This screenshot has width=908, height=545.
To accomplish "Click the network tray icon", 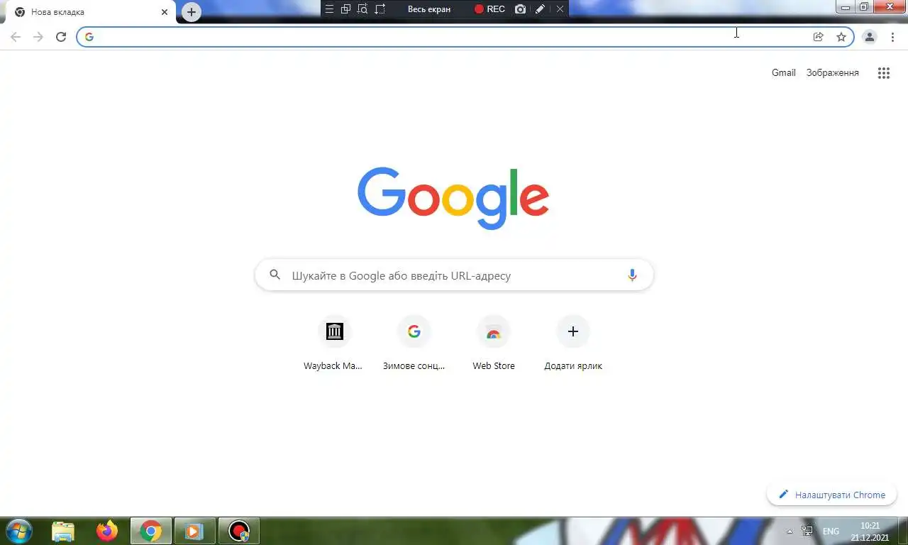I will click(807, 531).
